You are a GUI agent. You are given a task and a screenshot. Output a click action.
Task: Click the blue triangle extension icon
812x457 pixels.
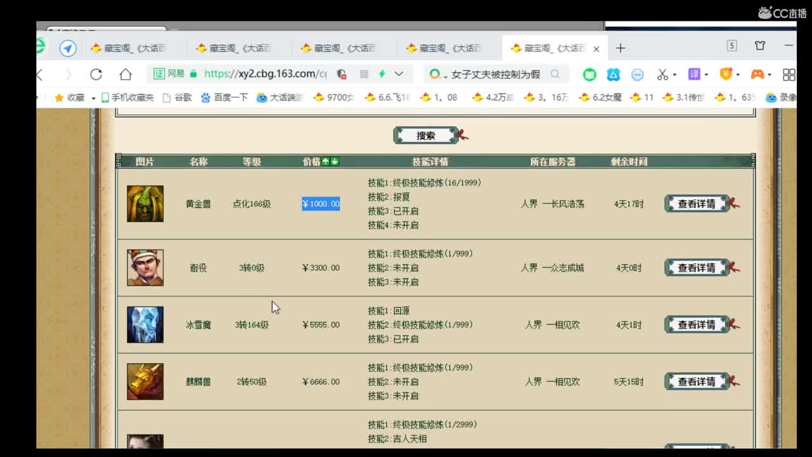pyautogui.click(x=613, y=75)
